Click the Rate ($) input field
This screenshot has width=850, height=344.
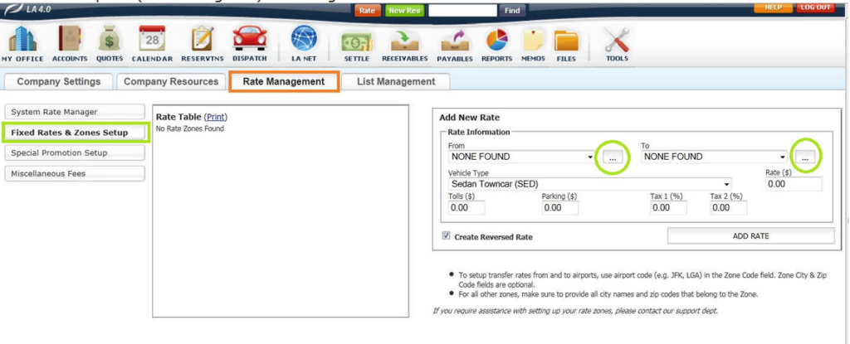coord(794,184)
